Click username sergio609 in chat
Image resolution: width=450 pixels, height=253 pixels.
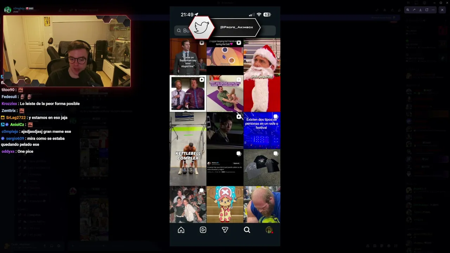[x=15, y=138]
